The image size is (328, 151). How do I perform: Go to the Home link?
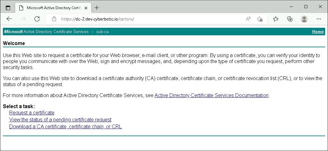click(x=318, y=32)
